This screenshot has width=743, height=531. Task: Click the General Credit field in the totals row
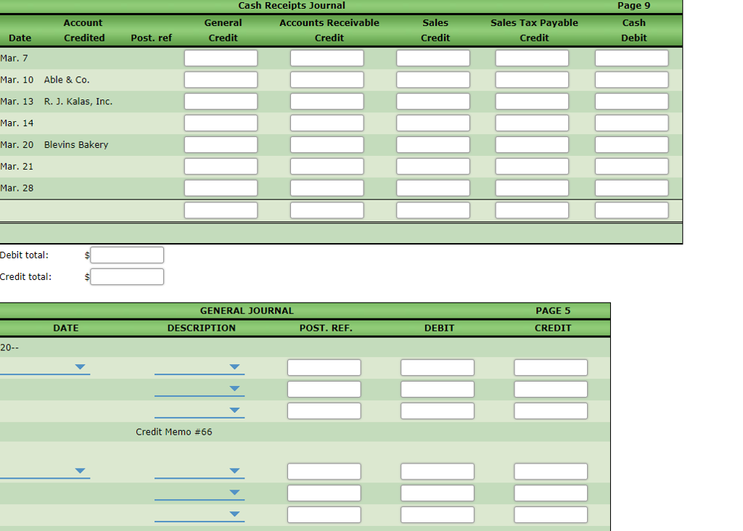point(220,210)
